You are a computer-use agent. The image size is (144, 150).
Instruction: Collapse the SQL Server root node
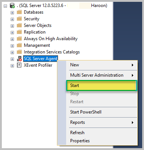(5, 6)
